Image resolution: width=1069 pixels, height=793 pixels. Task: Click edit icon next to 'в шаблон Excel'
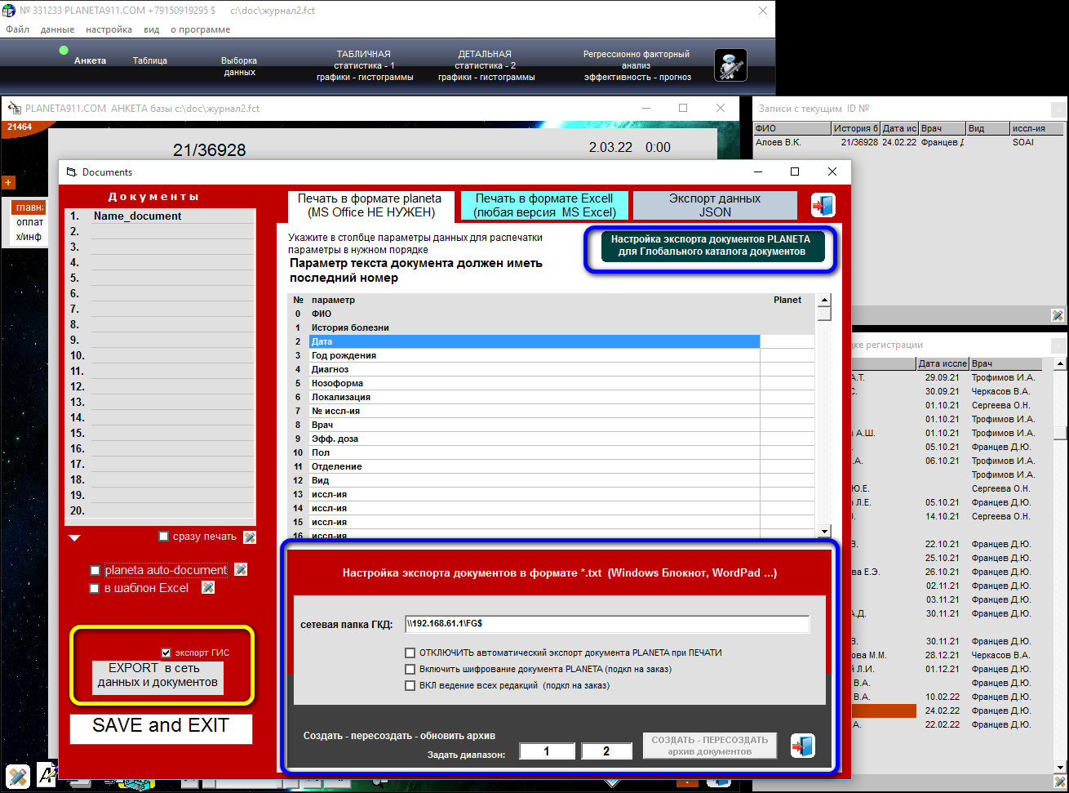(x=208, y=588)
